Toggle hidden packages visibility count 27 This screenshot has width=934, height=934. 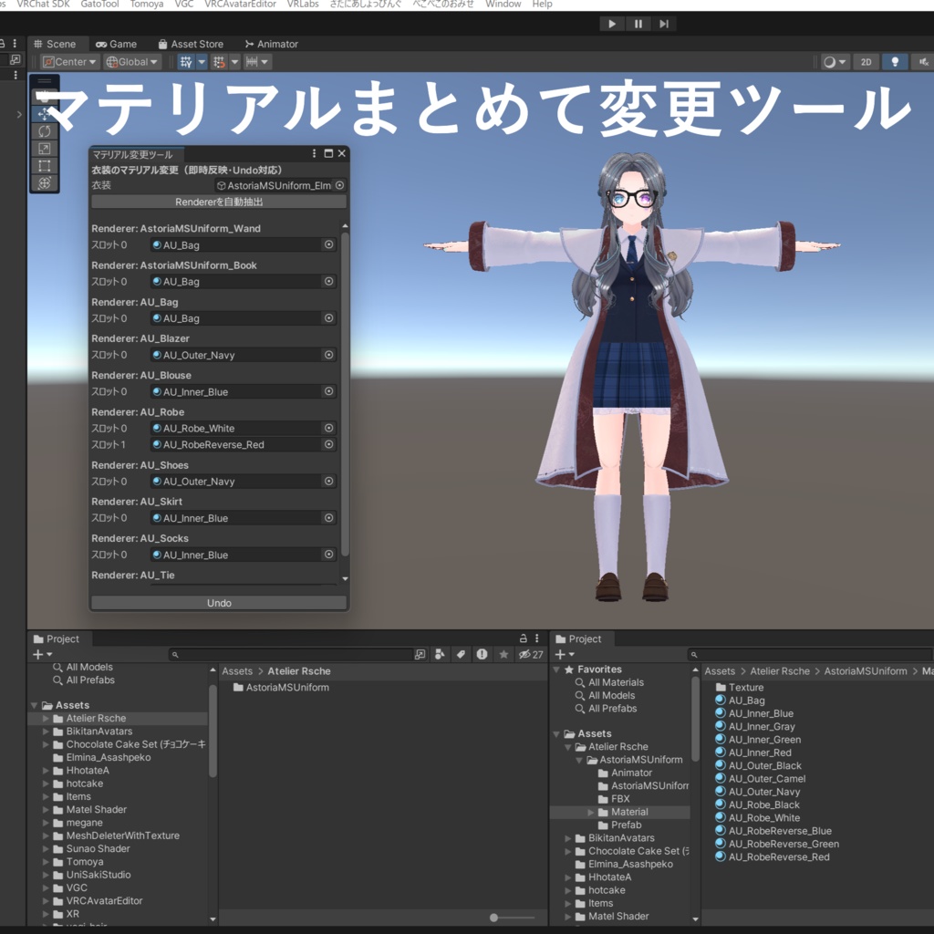[531, 655]
